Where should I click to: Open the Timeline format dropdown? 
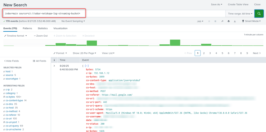tap(16, 36)
